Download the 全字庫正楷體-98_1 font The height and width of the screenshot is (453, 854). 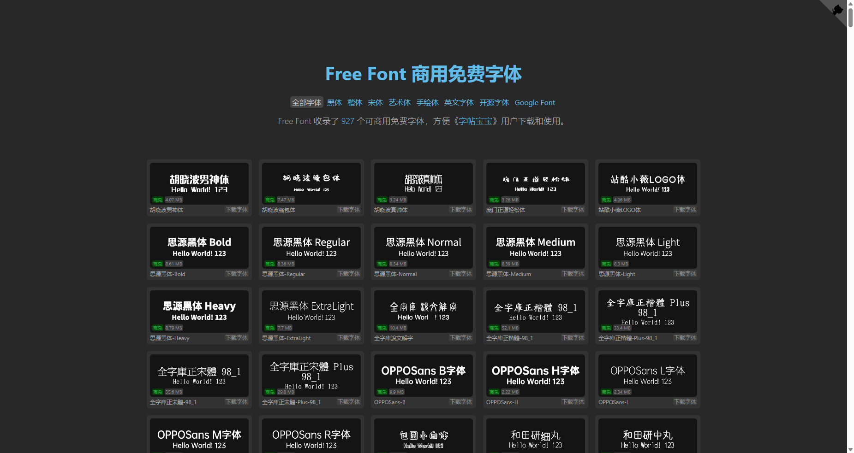(573, 338)
